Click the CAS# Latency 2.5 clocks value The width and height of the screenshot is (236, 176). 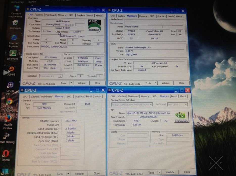[x=70, y=128]
